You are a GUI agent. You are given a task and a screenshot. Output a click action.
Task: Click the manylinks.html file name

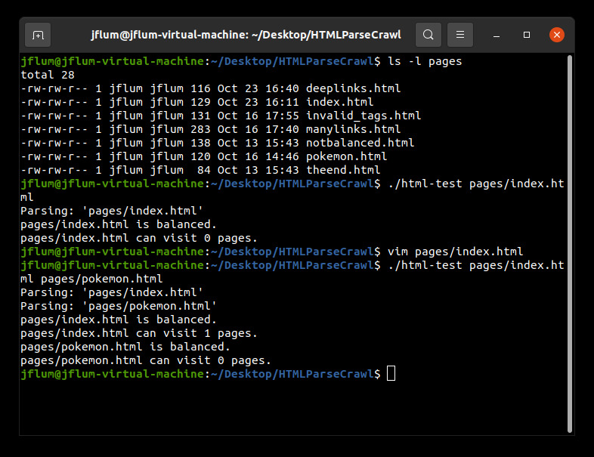(353, 129)
